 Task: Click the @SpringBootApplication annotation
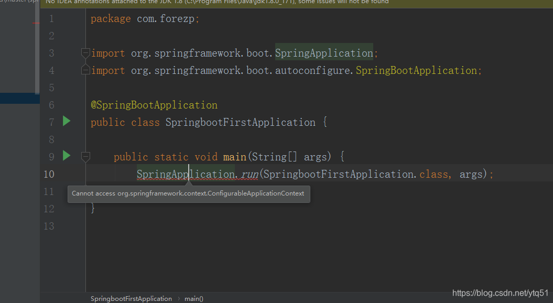point(154,104)
